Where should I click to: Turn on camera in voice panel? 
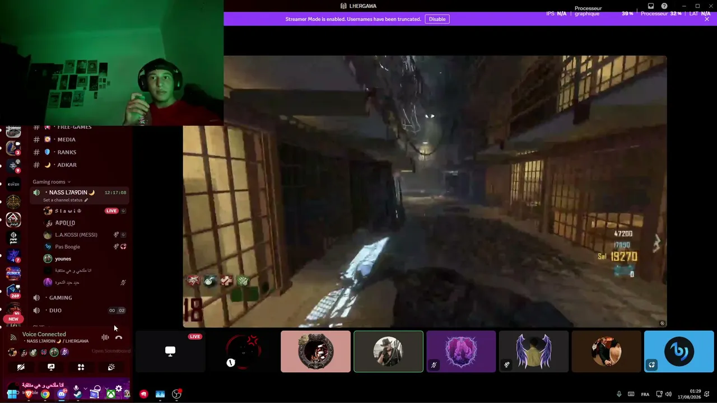click(x=21, y=367)
